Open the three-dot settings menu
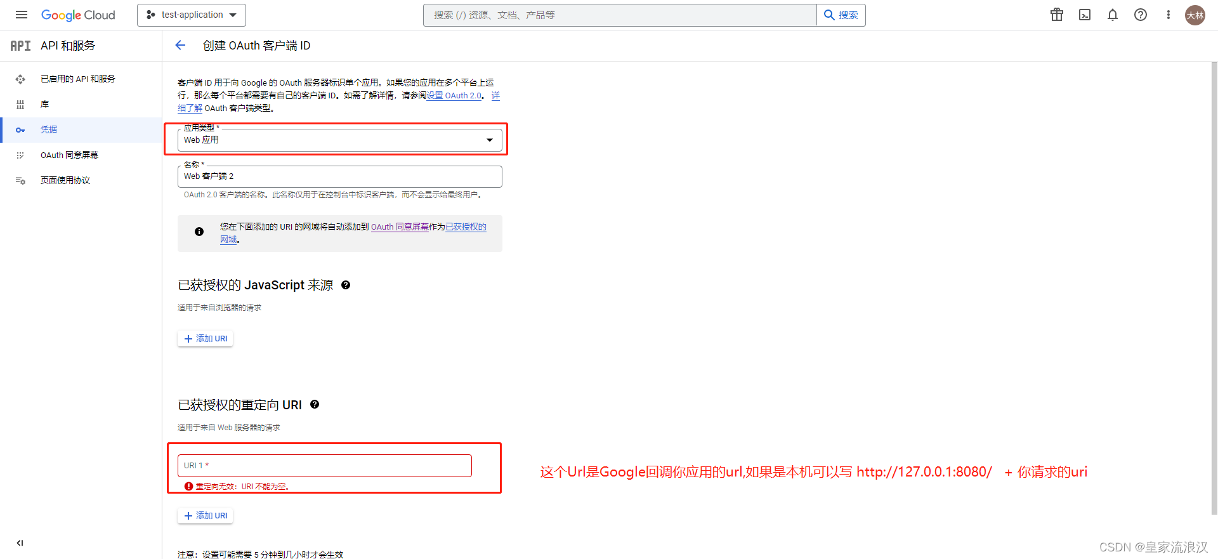The image size is (1218, 559). pos(1168,15)
